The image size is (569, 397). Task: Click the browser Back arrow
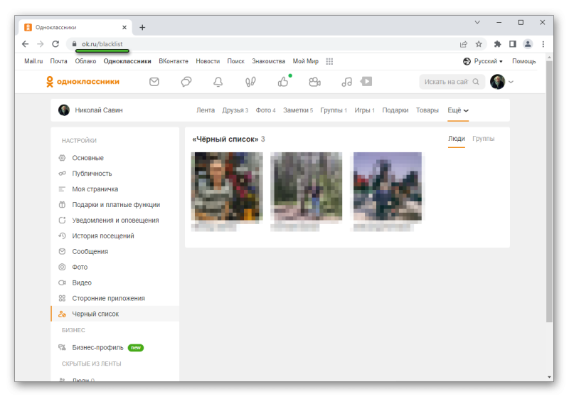[25, 44]
